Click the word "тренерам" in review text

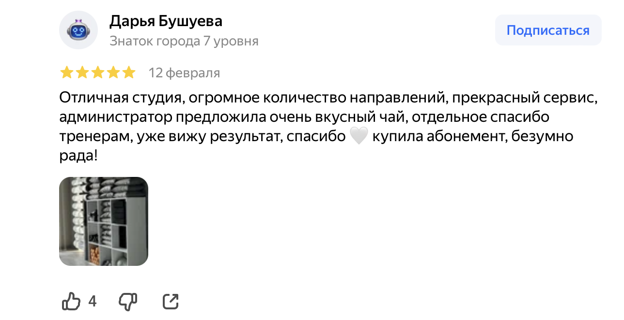click(94, 137)
